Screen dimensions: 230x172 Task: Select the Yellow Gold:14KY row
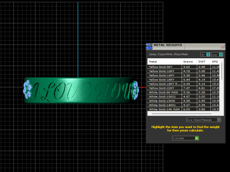click(184, 75)
